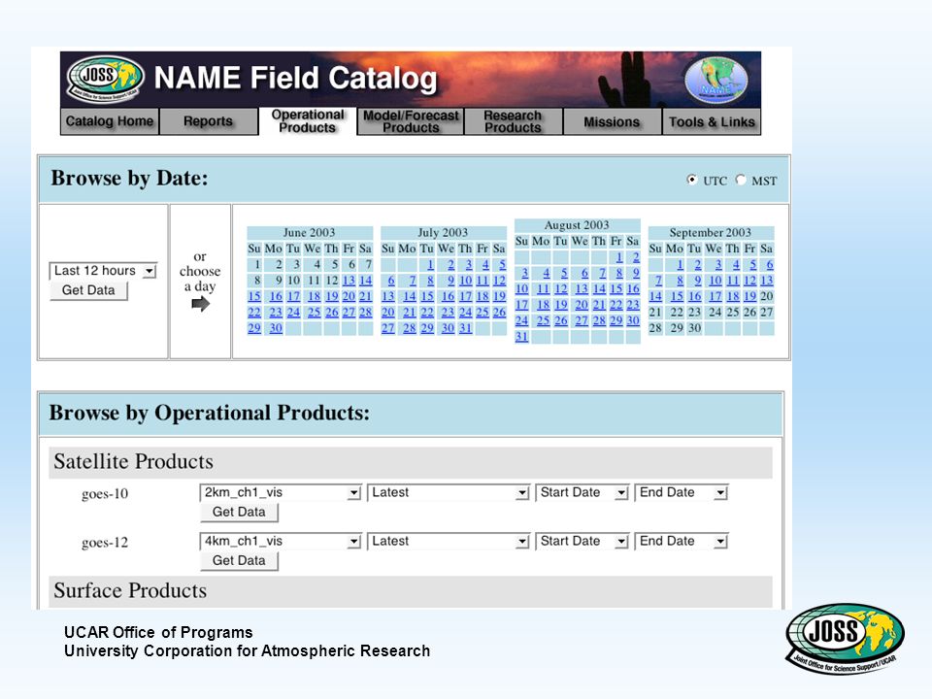Open the Model/Forecast Products tab

pos(411,121)
